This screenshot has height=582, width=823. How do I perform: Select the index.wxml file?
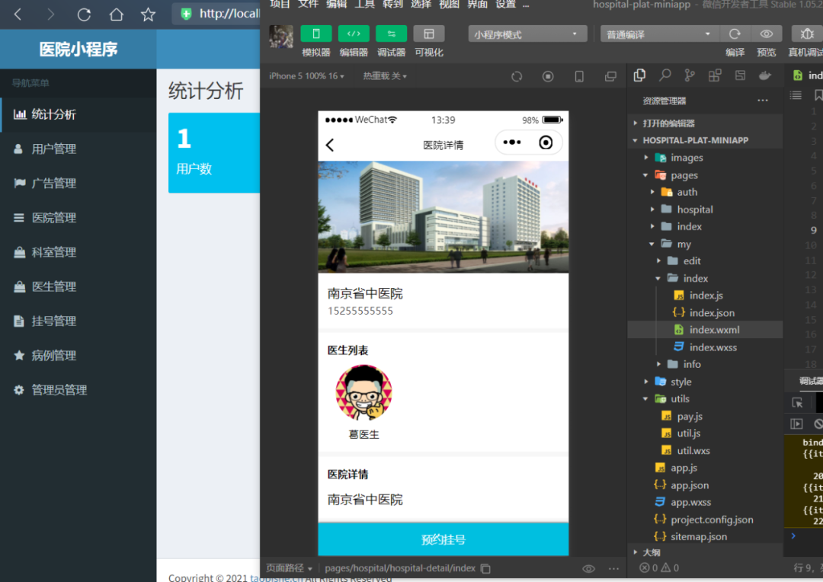tap(706, 330)
